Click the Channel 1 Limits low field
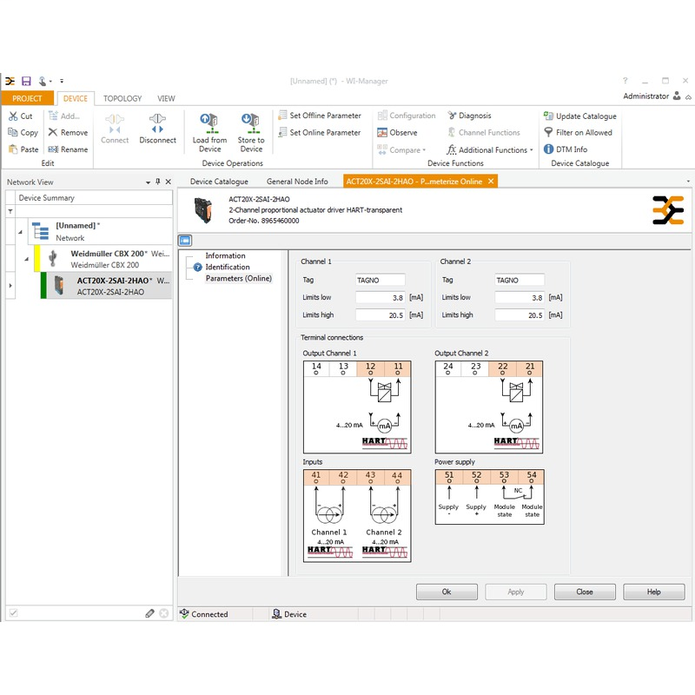This screenshot has width=695, height=695. [381, 297]
